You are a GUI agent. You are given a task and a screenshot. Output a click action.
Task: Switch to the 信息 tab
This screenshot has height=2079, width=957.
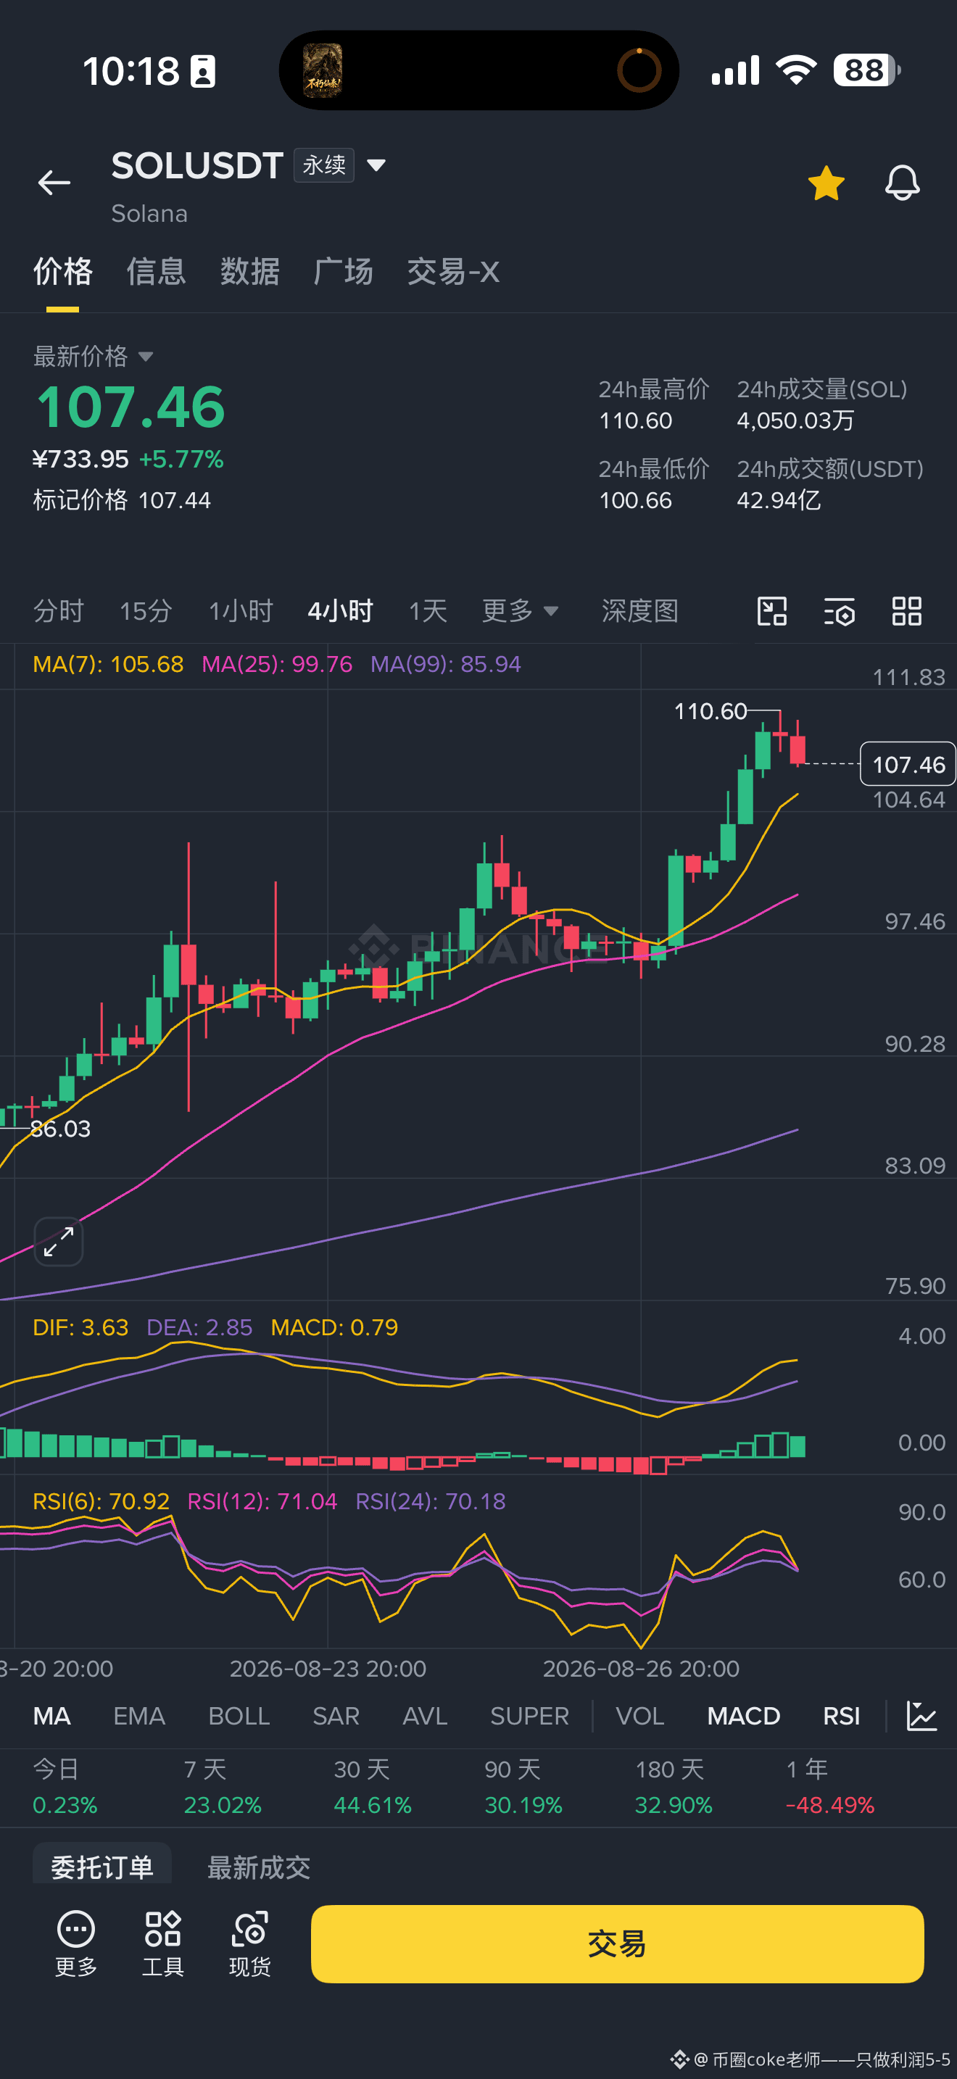[x=157, y=271]
